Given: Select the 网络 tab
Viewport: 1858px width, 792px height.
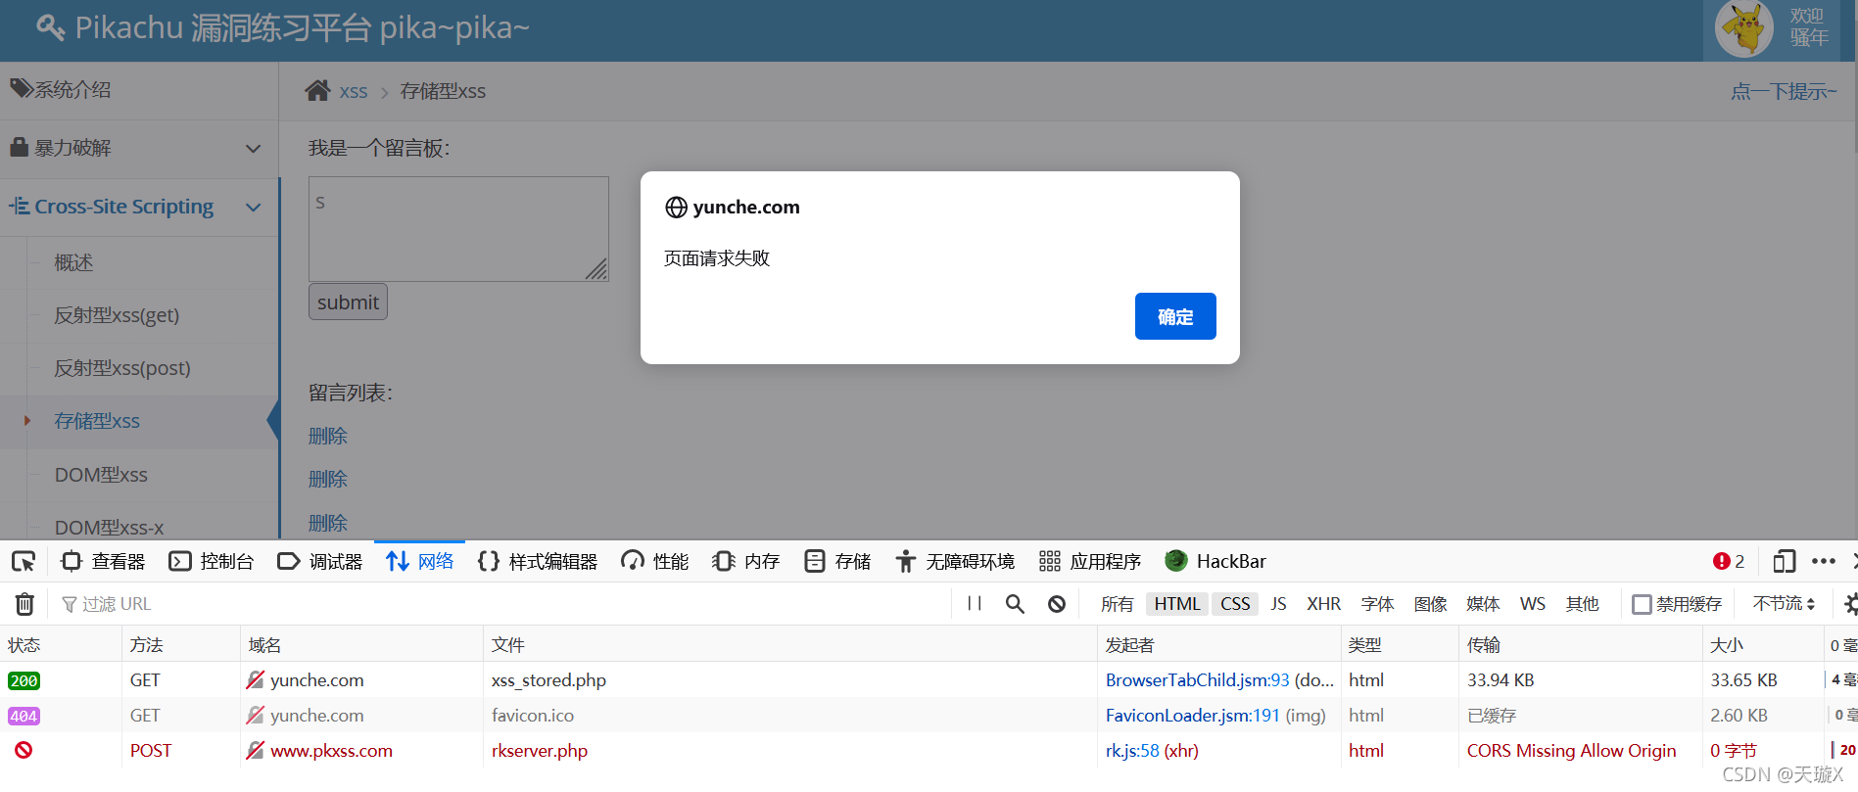Looking at the screenshot, I should (x=419, y=561).
